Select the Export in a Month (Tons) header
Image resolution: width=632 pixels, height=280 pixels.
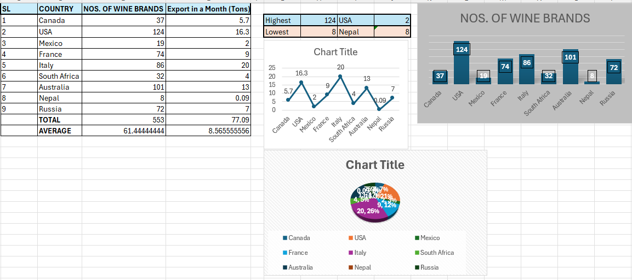(x=208, y=9)
